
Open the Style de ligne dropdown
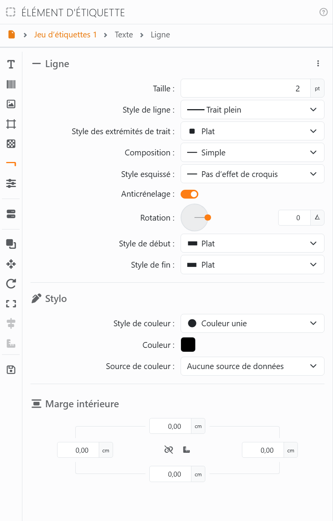252,110
